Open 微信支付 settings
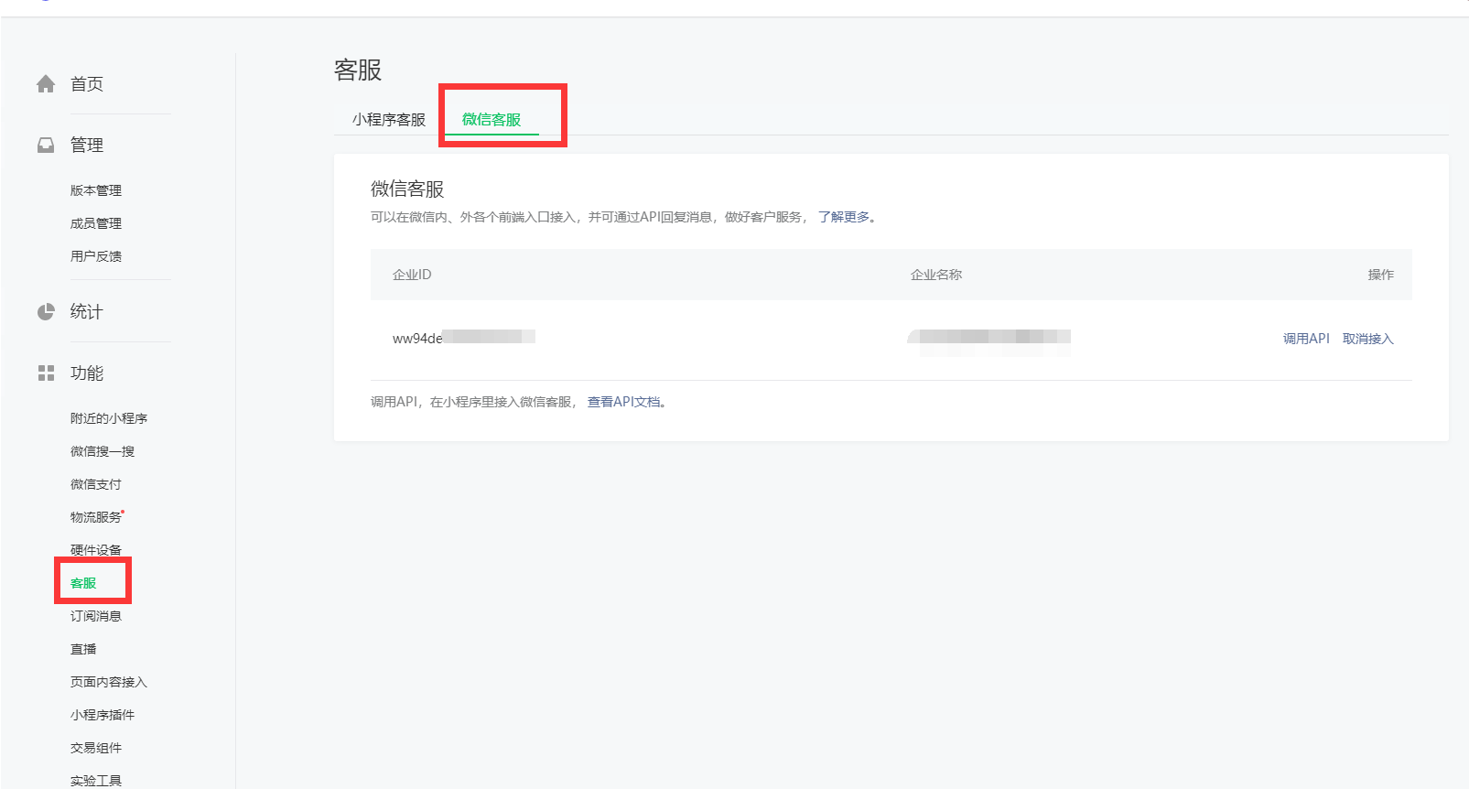 coord(96,484)
